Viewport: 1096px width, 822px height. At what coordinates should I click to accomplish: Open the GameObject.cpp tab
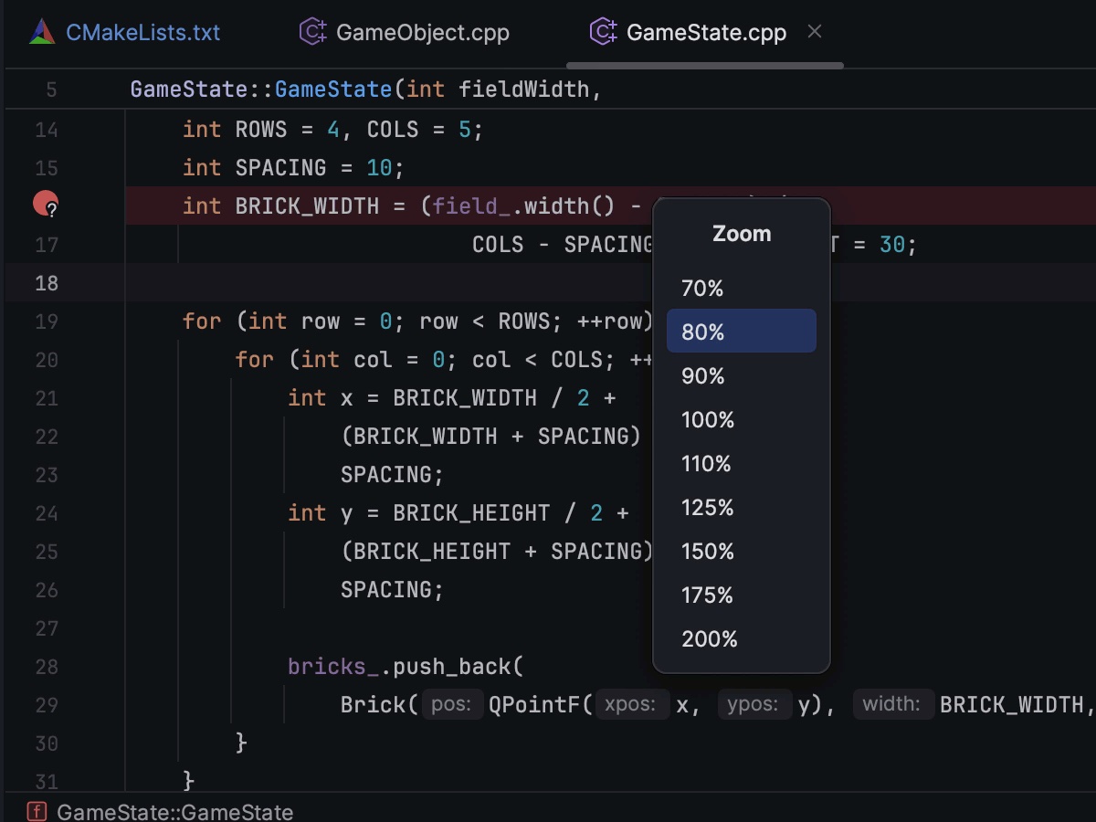422,33
